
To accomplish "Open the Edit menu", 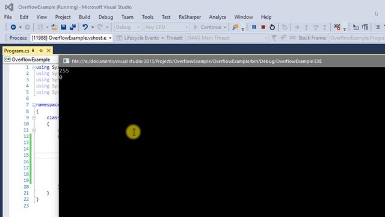I will tap(24, 17).
